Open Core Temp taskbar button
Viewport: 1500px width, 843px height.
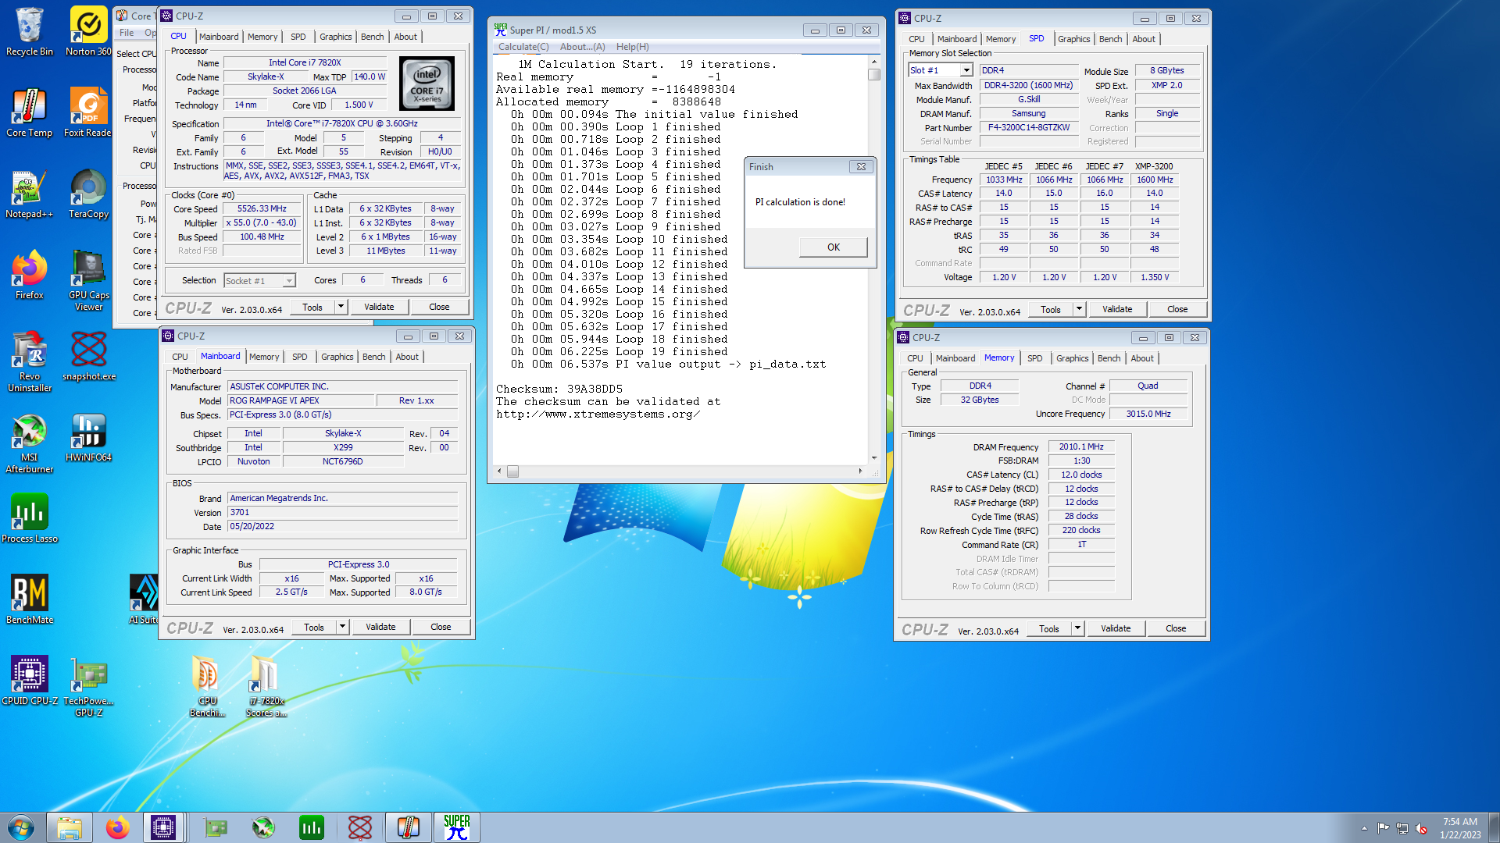click(x=408, y=827)
